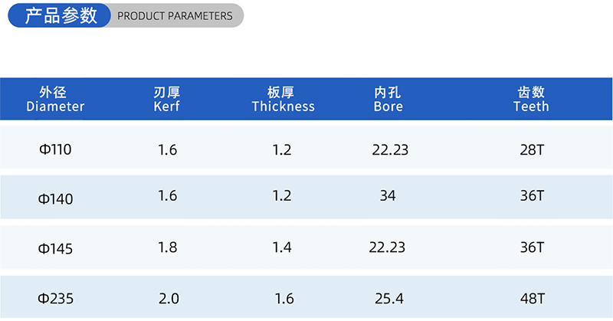Click the kerf value 1.8
The image size is (613, 321).
[x=167, y=247]
